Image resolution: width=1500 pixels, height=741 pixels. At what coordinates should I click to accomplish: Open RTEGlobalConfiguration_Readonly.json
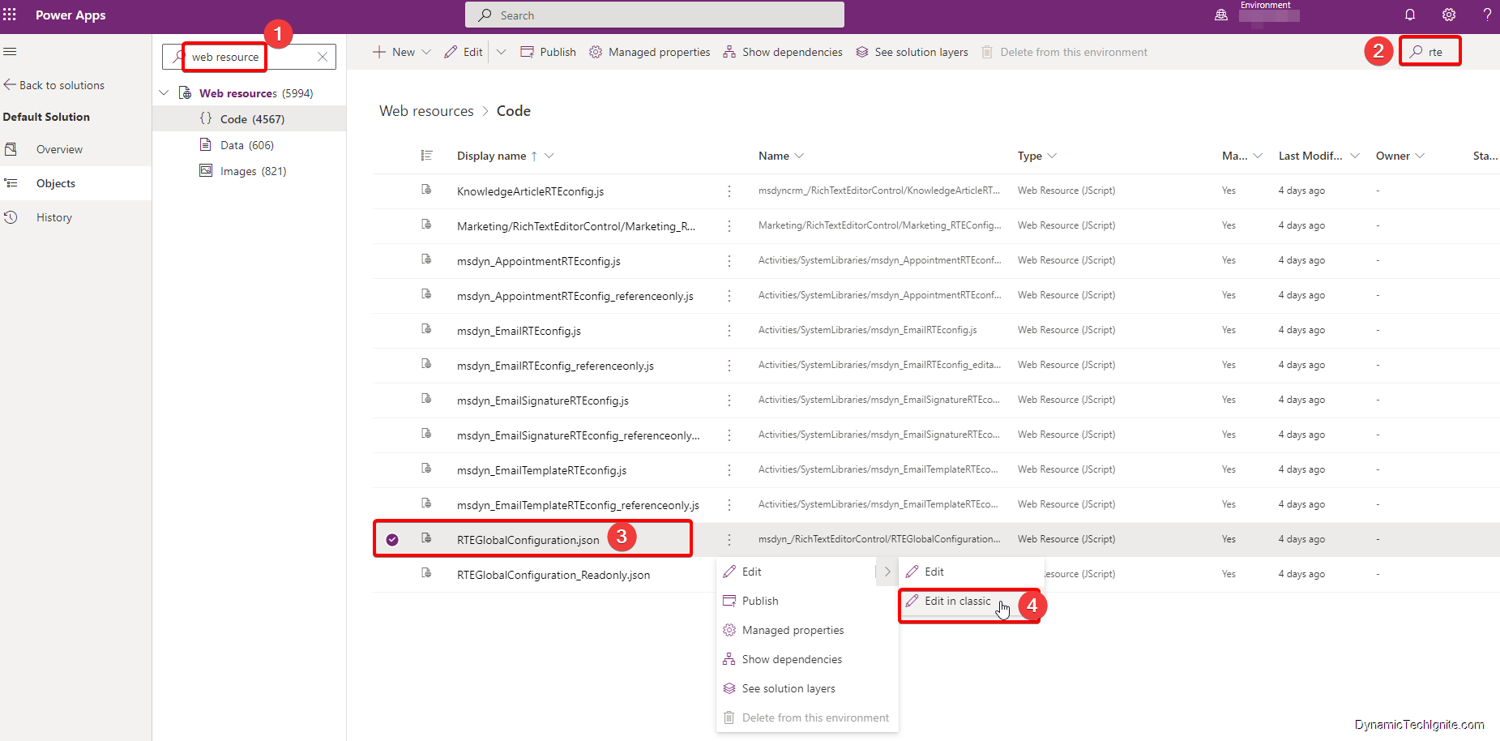[553, 575]
